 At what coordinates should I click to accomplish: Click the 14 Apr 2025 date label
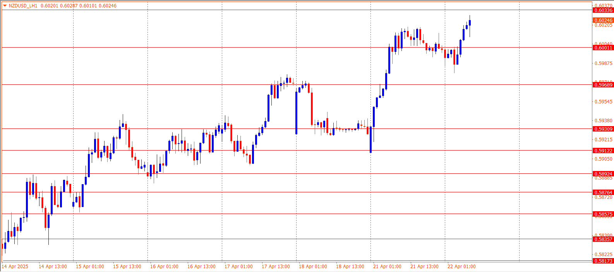15,267
